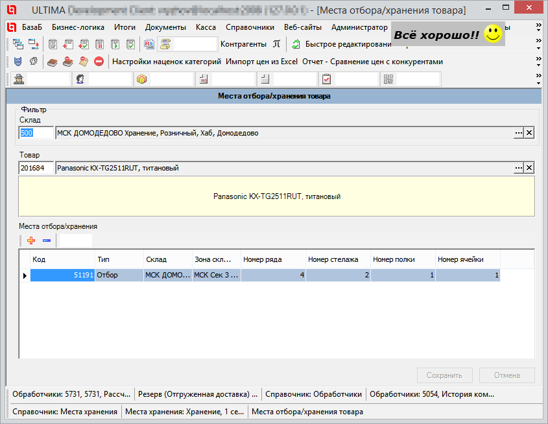Screen dimensions: 548x424
Task: Click the document with red pause icon
Action: (100, 44)
